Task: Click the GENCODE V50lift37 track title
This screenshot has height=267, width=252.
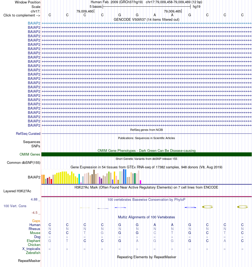Action: [146, 19]
